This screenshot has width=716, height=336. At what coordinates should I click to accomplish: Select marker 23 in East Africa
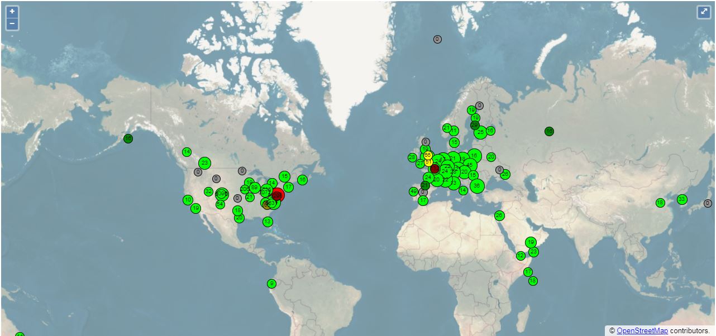(533, 252)
